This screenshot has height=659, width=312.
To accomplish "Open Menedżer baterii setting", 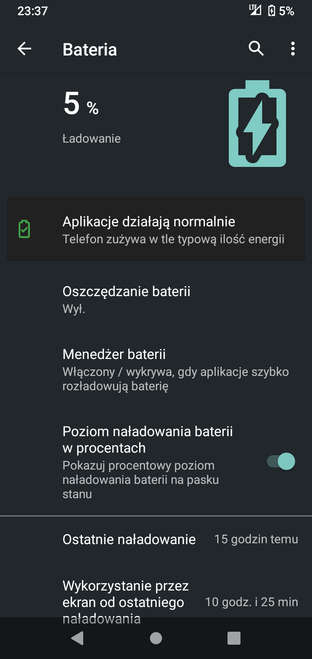I will (156, 370).
